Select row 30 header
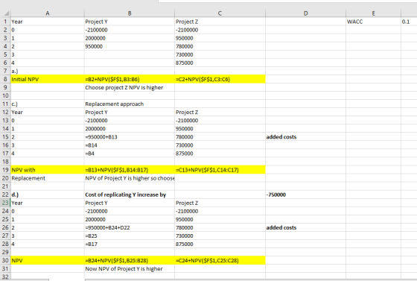Viewport: 417px width, 281px height. coord(5,261)
